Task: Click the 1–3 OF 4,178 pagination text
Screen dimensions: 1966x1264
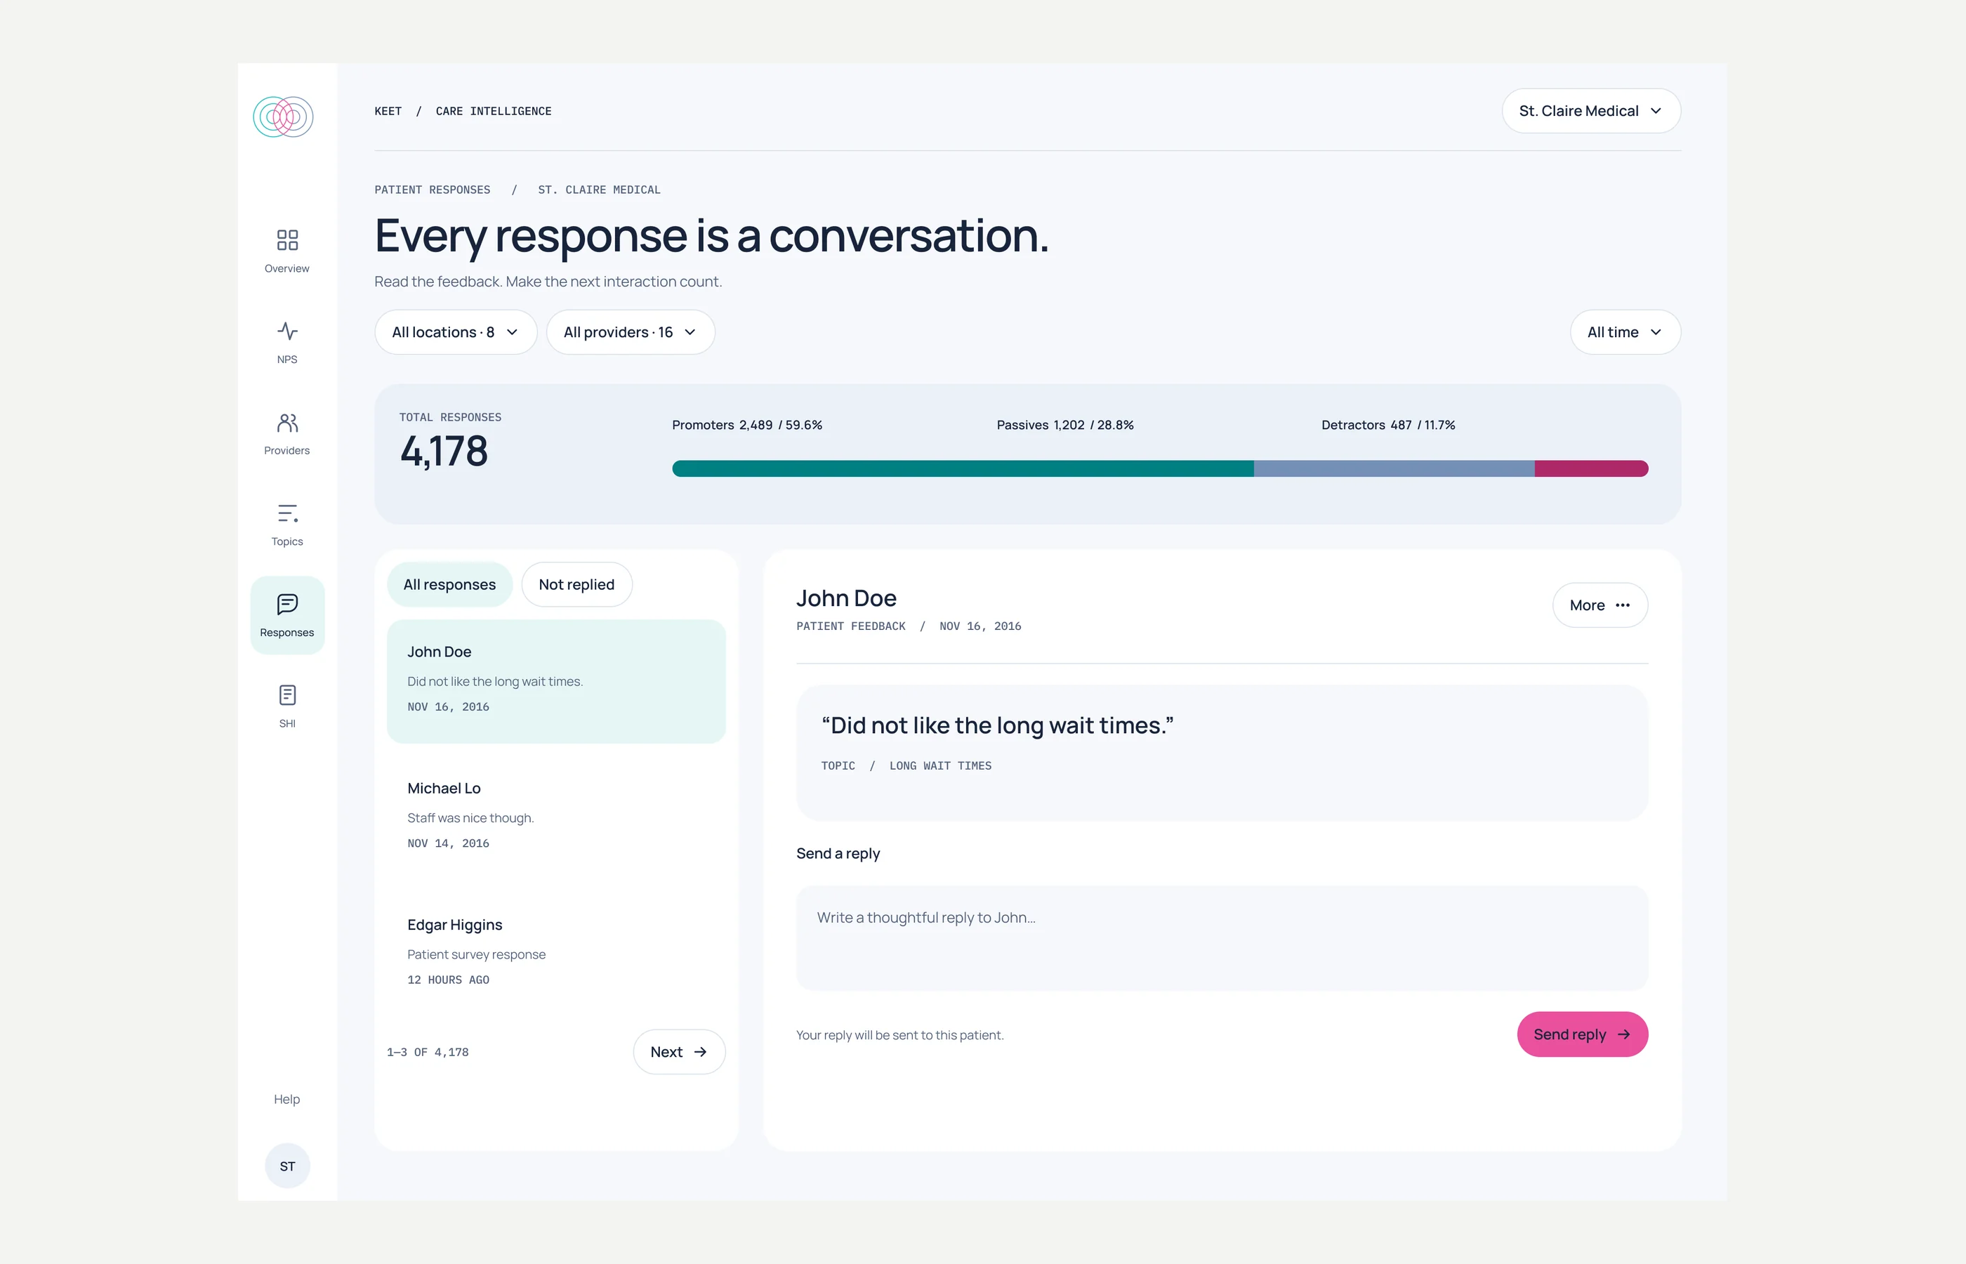Action: (428, 1052)
